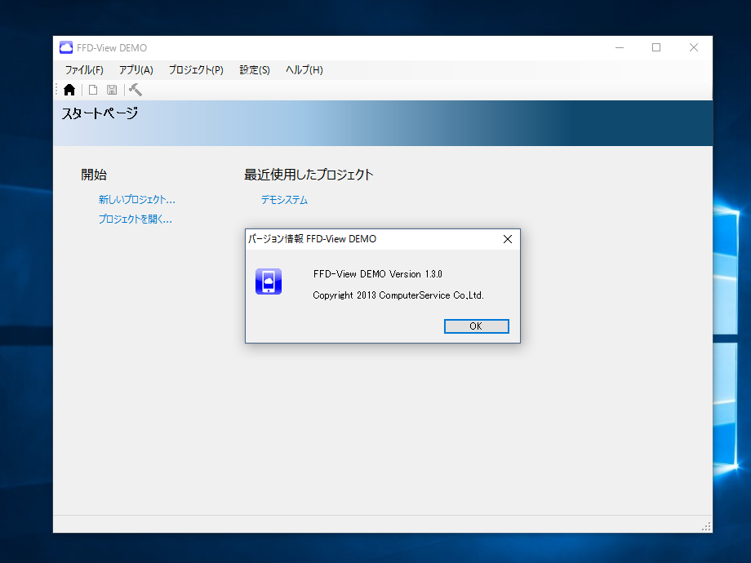Click the toolbar drag handle grip

coord(56,90)
